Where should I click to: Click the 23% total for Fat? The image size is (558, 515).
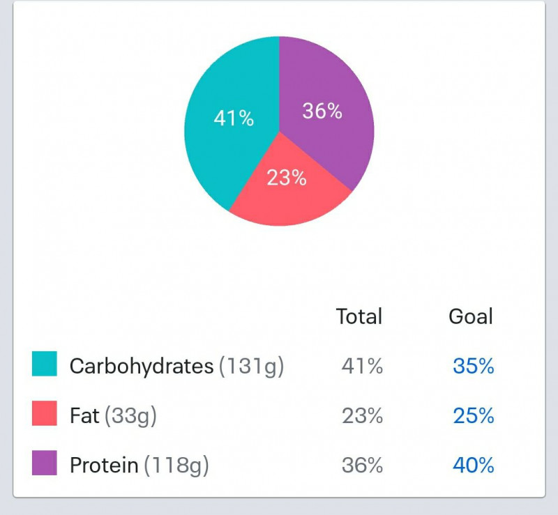click(x=362, y=415)
